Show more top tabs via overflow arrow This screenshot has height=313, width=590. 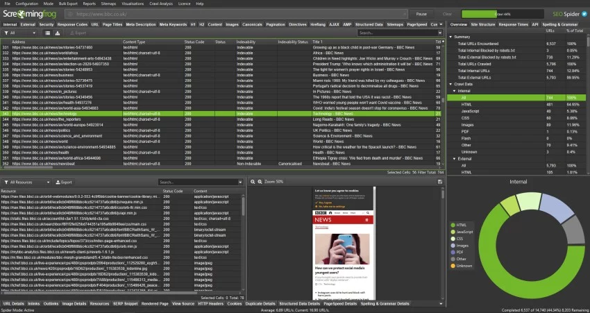pos(441,24)
